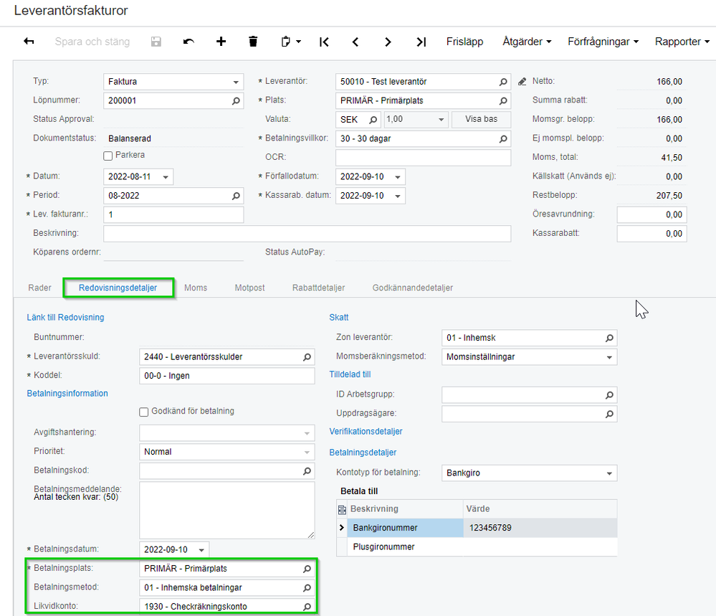Expand the Momsberäkningsmetod dropdown

pos(609,356)
